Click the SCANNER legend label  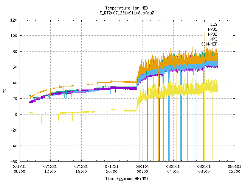coord(209,44)
